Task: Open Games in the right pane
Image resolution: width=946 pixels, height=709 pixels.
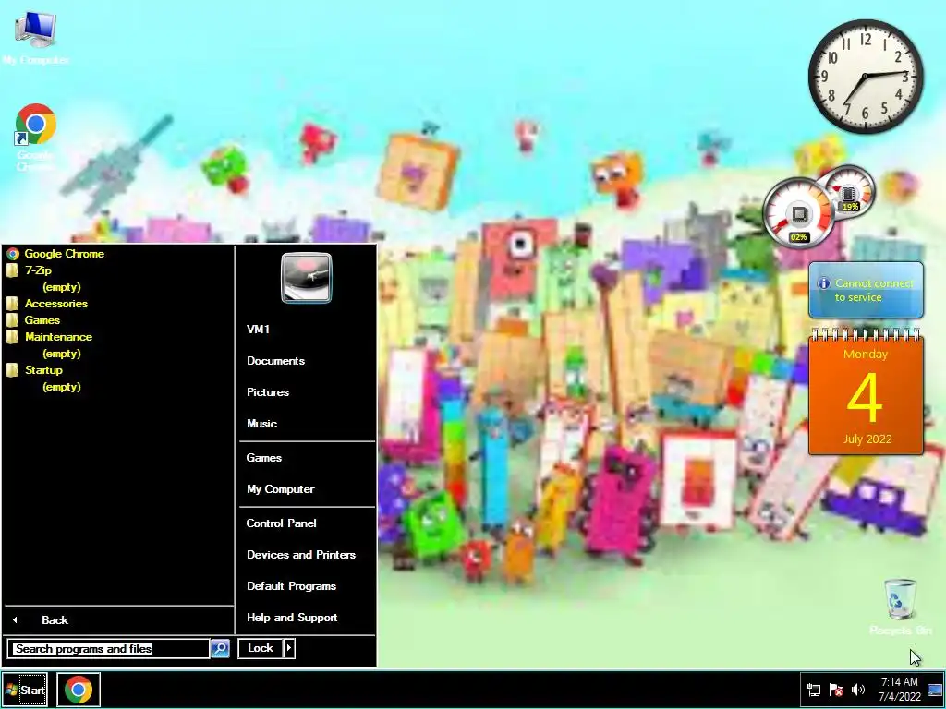Action: pyautogui.click(x=263, y=458)
